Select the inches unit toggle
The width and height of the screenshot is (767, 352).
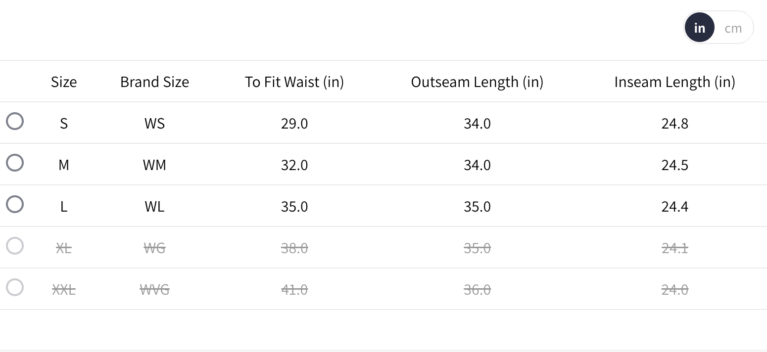click(699, 28)
